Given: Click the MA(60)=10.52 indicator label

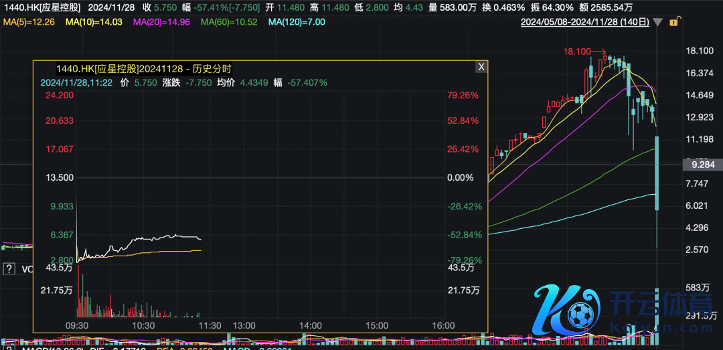Looking at the screenshot, I should pyautogui.click(x=229, y=22).
